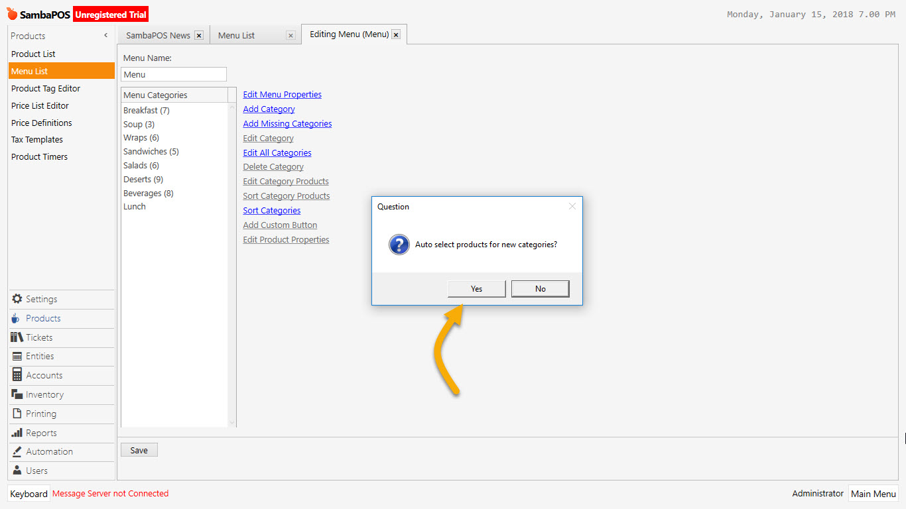The image size is (906, 509).
Task: Open the Tax Templates editor
Action: point(36,139)
